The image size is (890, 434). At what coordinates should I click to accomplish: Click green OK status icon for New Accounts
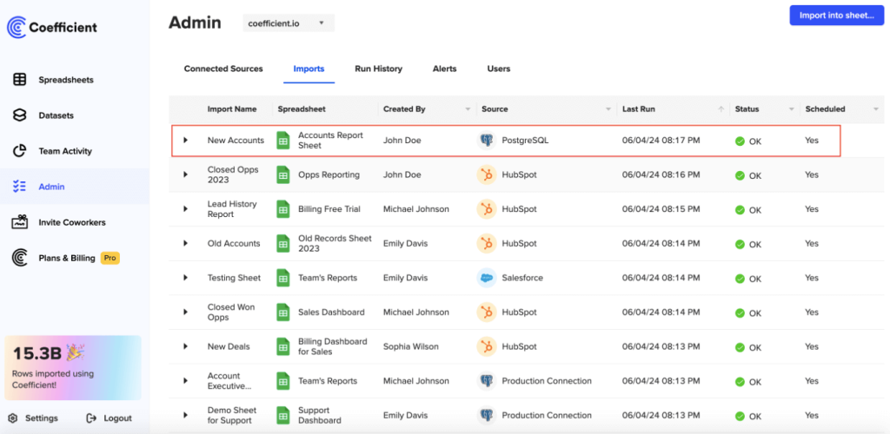(740, 141)
